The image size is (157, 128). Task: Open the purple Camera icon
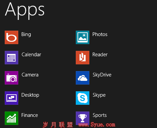point(12,78)
